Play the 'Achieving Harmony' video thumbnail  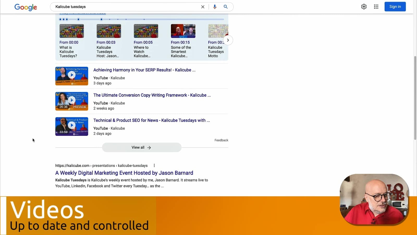[72, 76]
